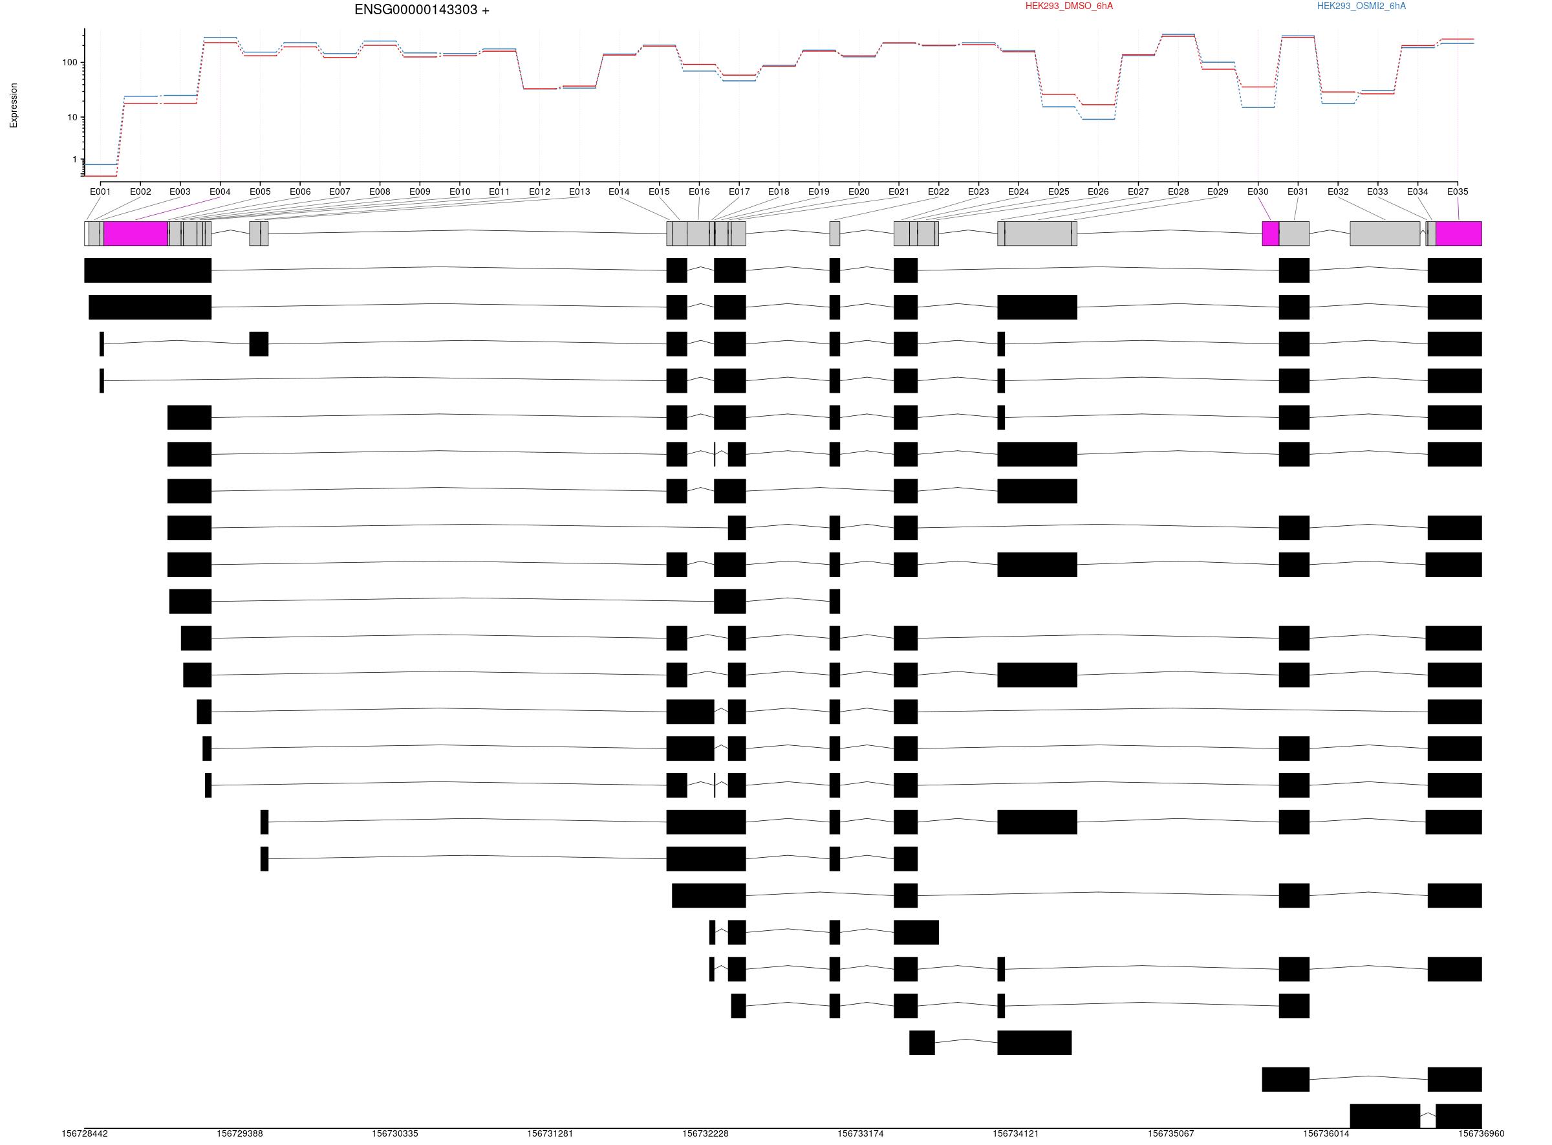Select the HEK293_DMSO_6hA legend label
The image size is (1552, 1145).
coord(1069,6)
